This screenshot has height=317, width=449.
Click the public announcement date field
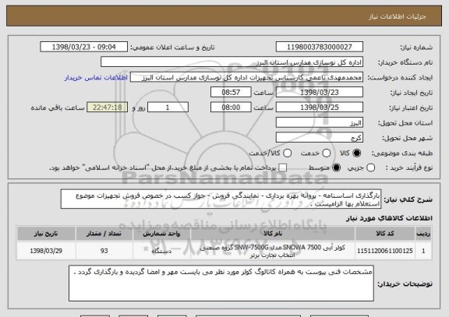point(84,47)
